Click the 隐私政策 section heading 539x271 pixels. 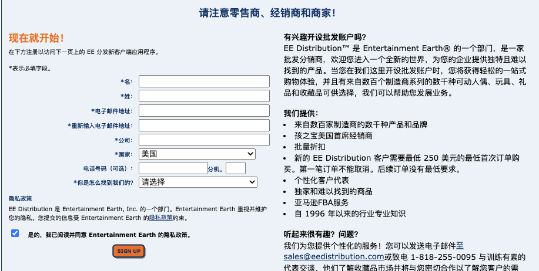[21, 199]
